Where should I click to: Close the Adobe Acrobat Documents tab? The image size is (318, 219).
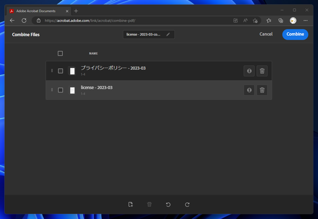point(67,11)
